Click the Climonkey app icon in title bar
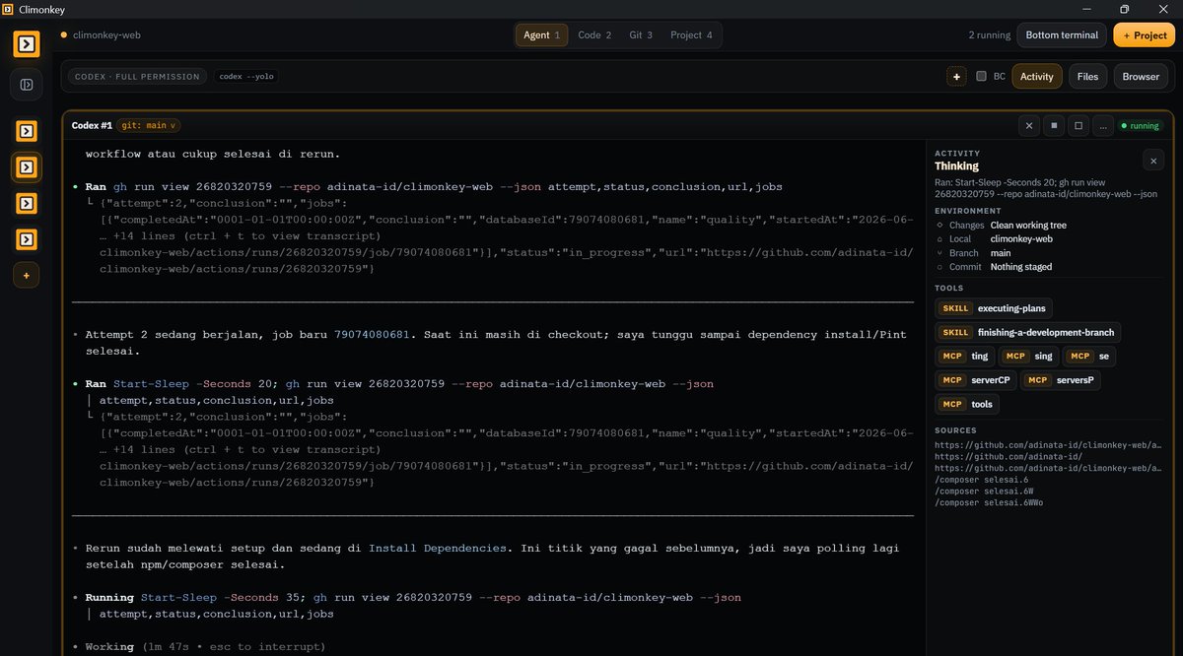The width and height of the screenshot is (1183, 656). tap(8, 9)
